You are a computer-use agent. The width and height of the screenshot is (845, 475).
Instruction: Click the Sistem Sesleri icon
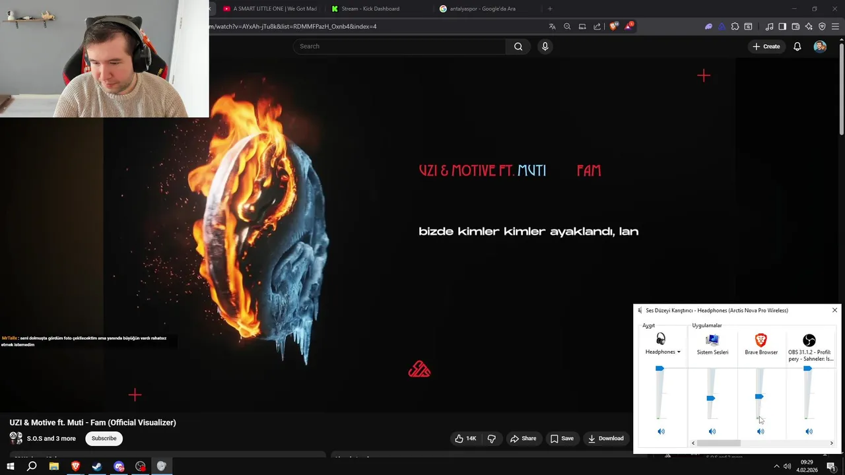point(712,340)
